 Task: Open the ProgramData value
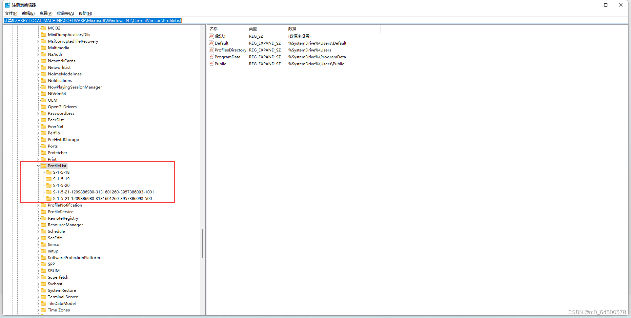pos(228,57)
